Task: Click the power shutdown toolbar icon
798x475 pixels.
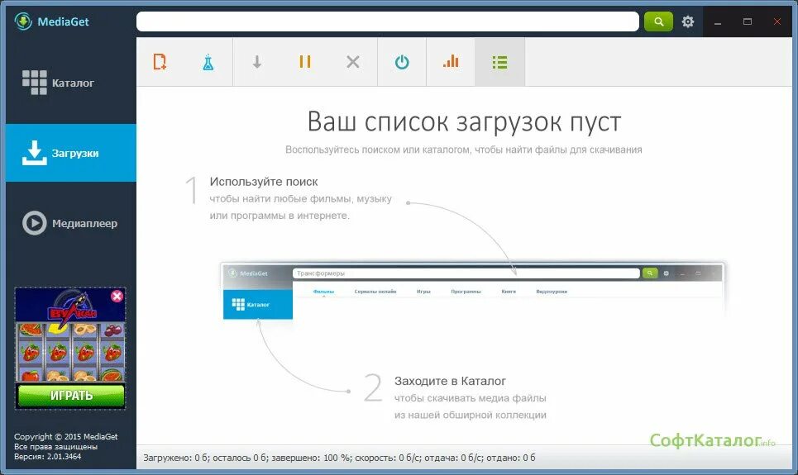Action: 402,62
